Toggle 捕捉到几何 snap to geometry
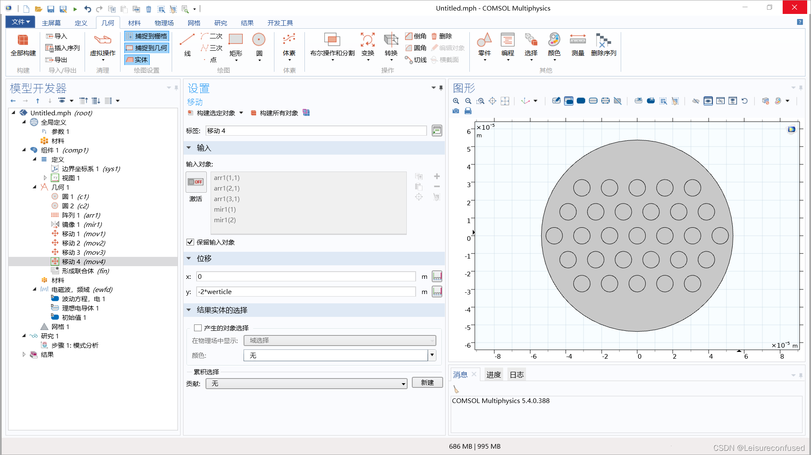The width and height of the screenshot is (811, 455). point(147,48)
